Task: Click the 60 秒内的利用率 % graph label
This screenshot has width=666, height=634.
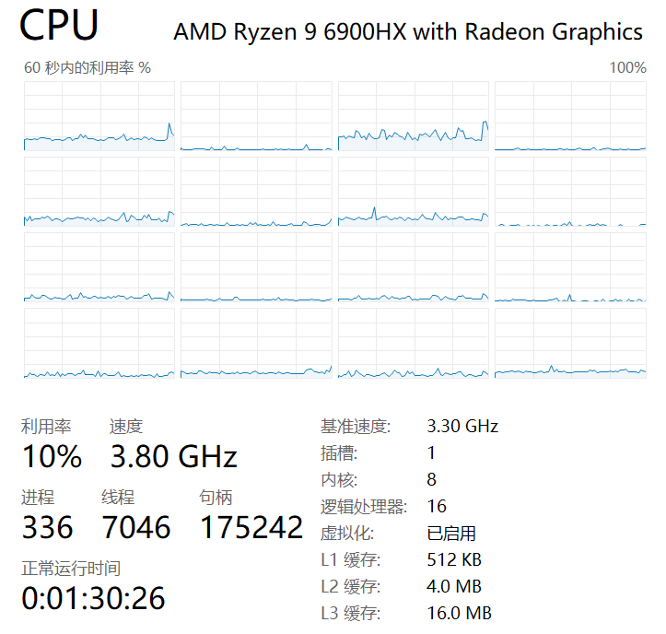Action: (x=87, y=68)
